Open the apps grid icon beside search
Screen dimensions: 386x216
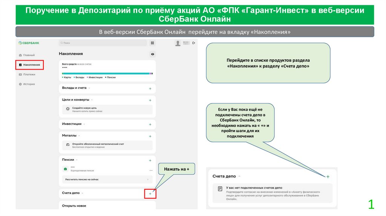tap(152, 43)
